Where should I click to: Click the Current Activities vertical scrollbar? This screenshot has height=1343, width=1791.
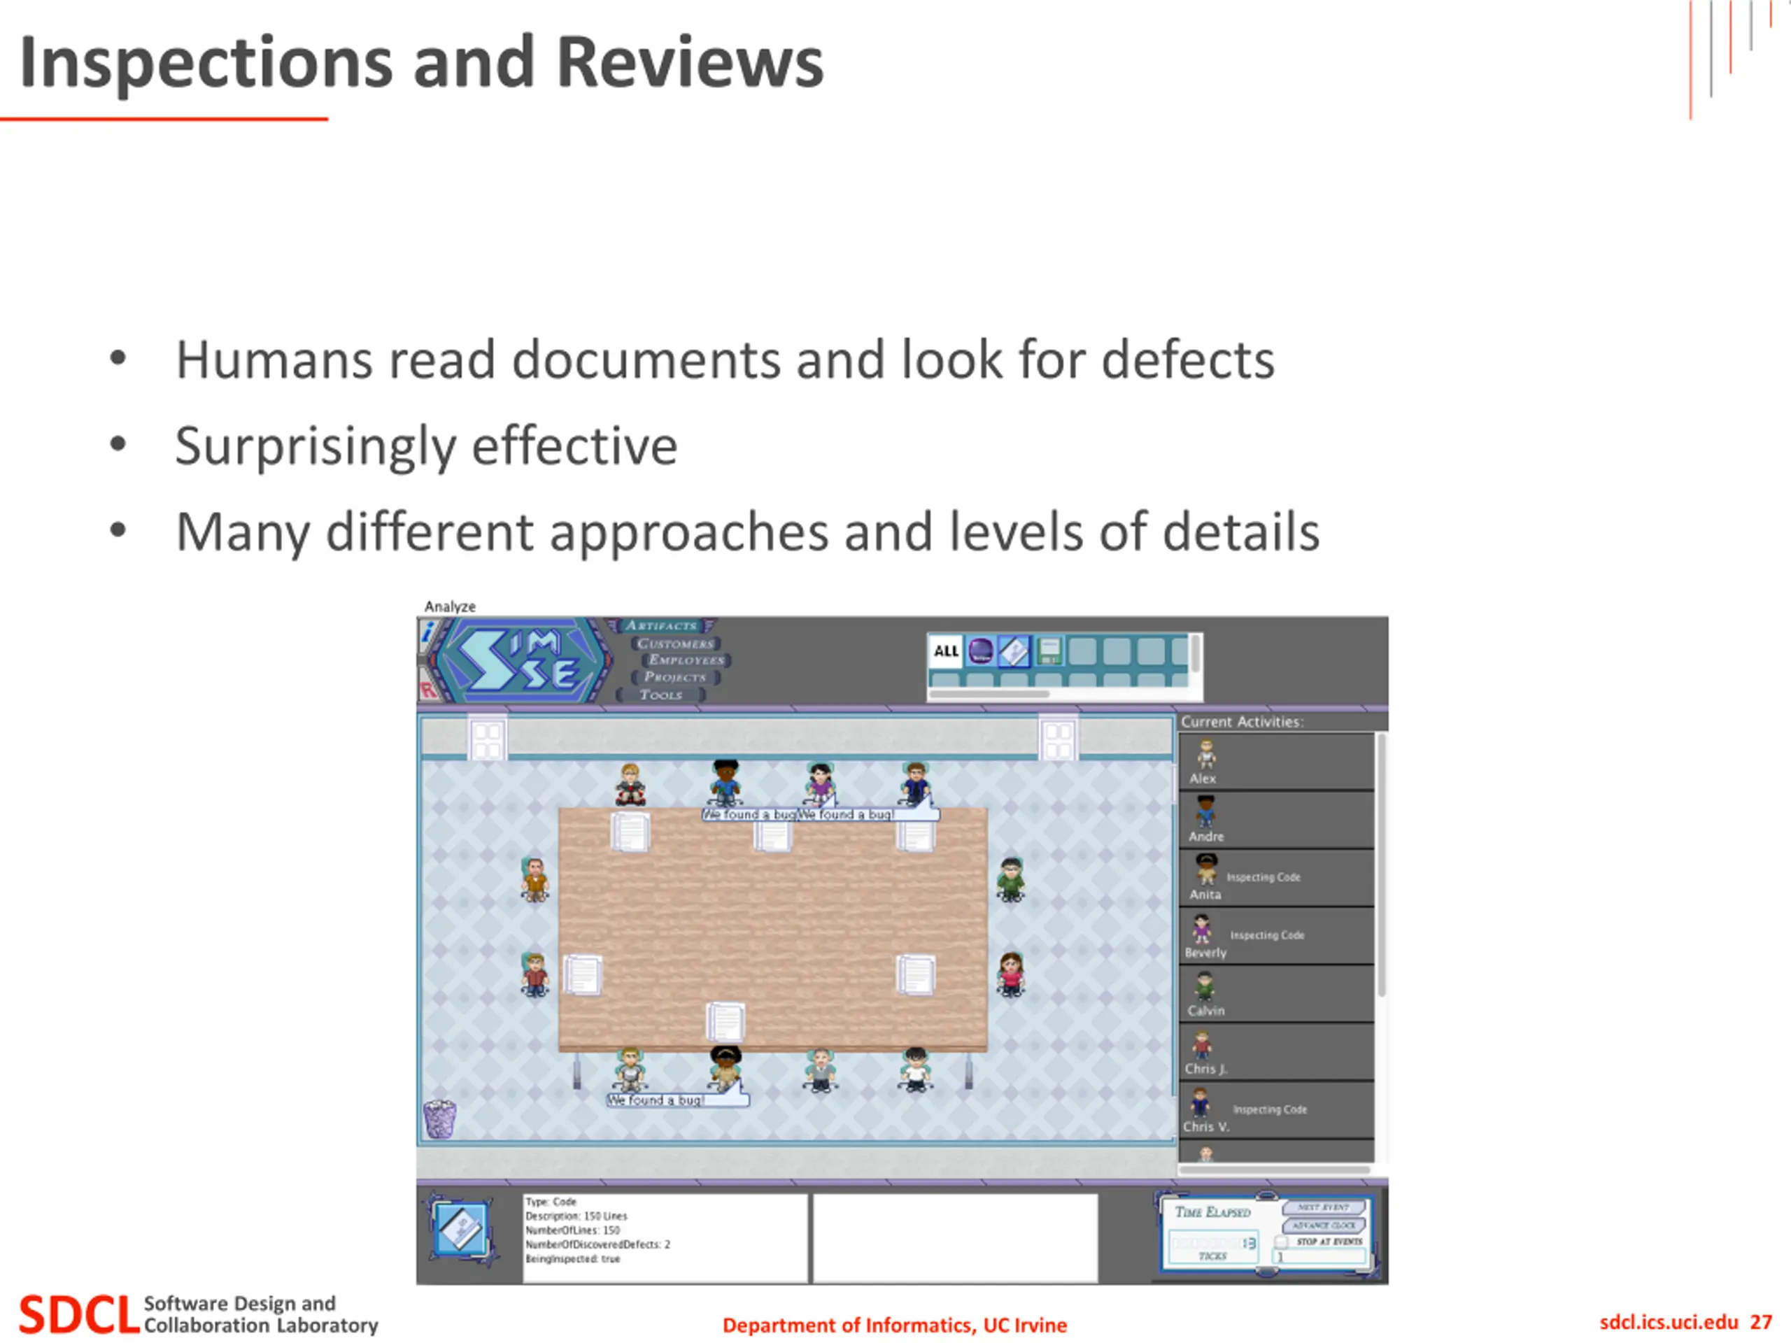tap(1382, 865)
